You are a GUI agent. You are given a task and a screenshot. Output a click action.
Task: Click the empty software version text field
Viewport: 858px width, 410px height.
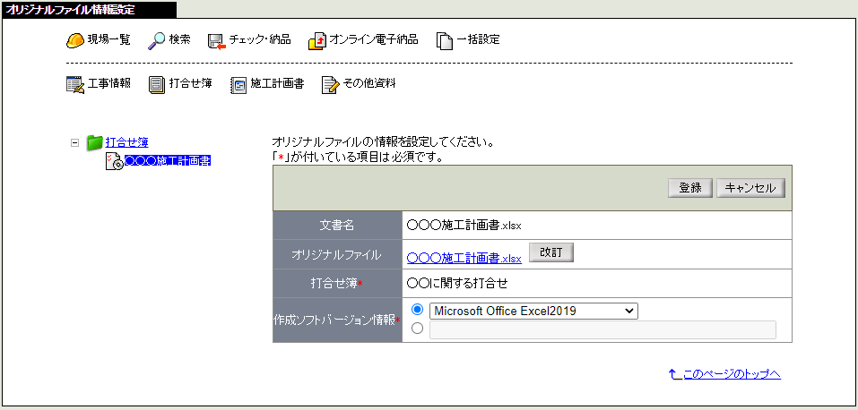pyautogui.click(x=603, y=330)
